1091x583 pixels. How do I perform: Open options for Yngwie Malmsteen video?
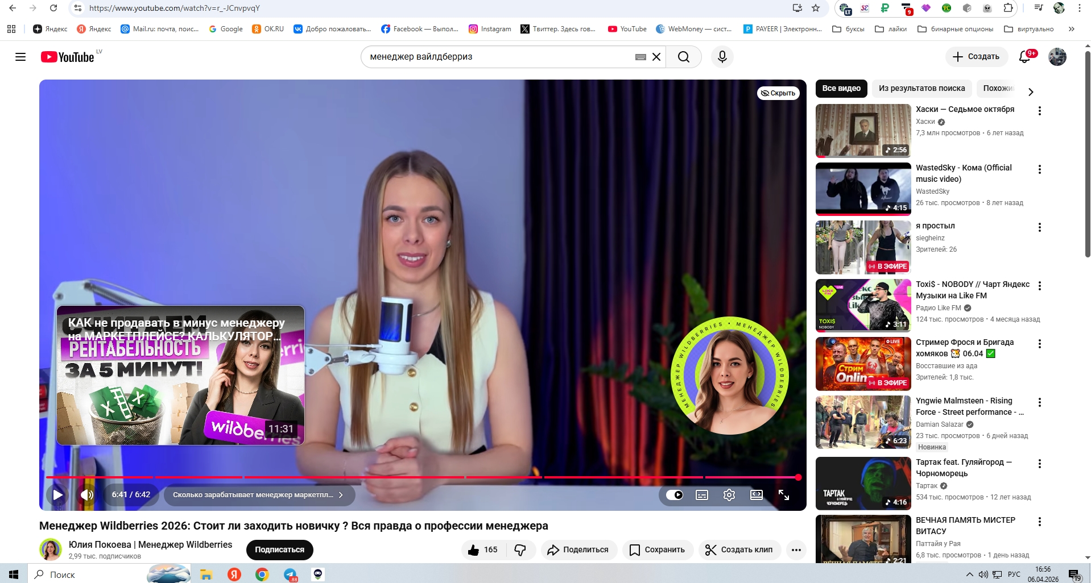(1040, 402)
